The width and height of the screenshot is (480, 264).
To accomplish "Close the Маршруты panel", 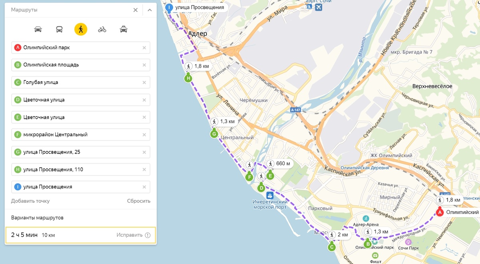I will pos(136,10).
